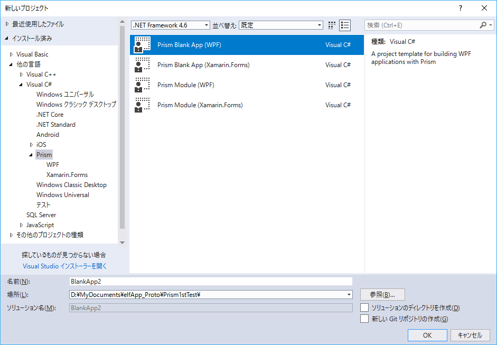Click the 名前 project name field
The width and height of the screenshot is (497, 345).
[x=211, y=281]
